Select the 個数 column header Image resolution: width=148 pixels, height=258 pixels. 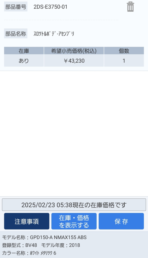click(x=124, y=51)
